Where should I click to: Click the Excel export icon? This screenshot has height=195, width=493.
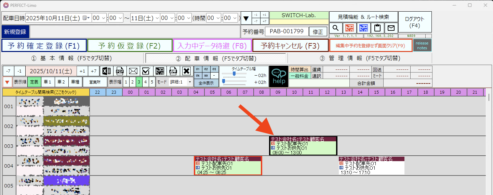(x=107, y=71)
